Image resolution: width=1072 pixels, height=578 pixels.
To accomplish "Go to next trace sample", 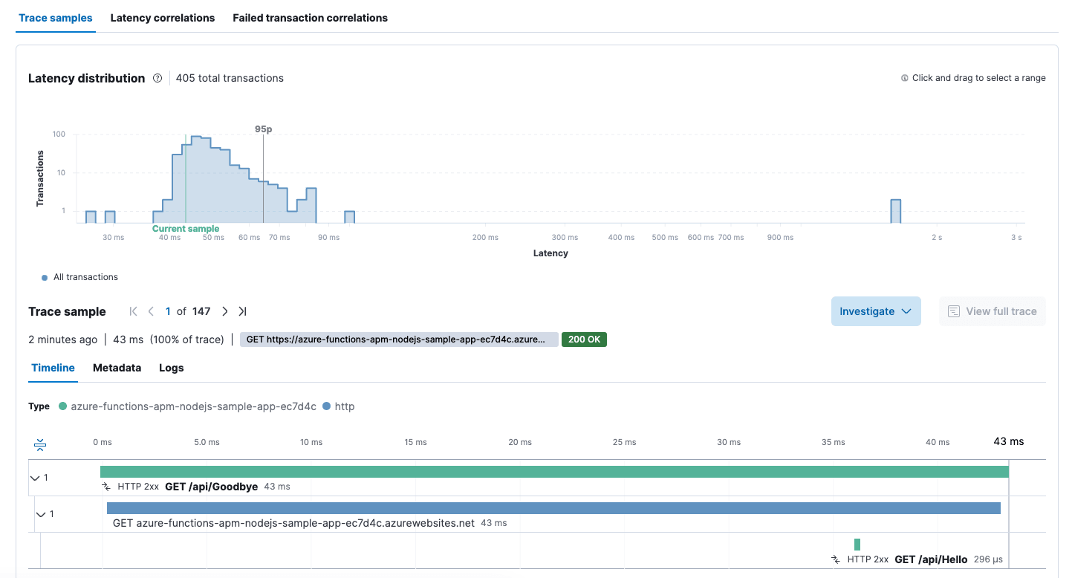I will (225, 312).
